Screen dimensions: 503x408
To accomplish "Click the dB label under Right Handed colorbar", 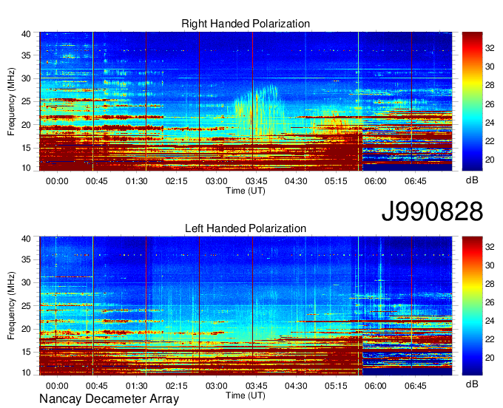I will [x=472, y=180].
